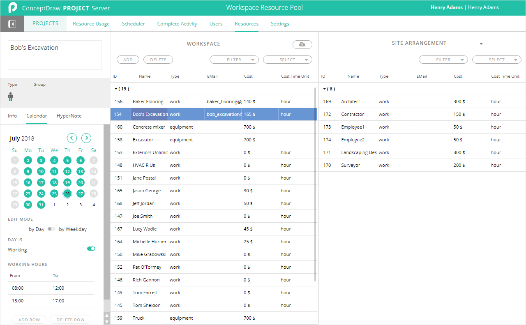Screen dimensions: 526x325
Task: Click the ADD button in Workspace
Action: click(128, 60)
